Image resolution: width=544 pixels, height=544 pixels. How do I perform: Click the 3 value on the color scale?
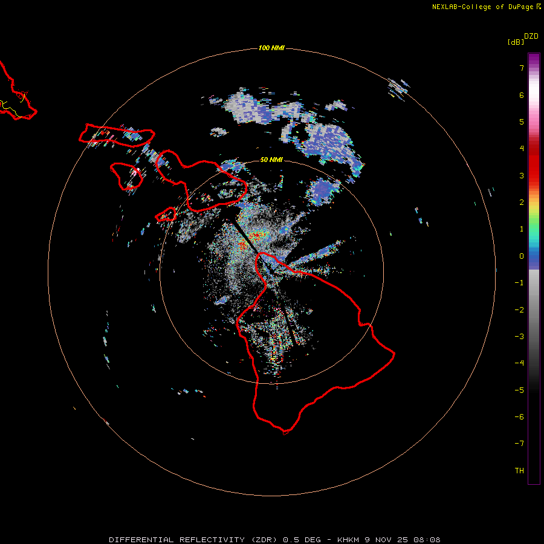[x=522, y=175]
